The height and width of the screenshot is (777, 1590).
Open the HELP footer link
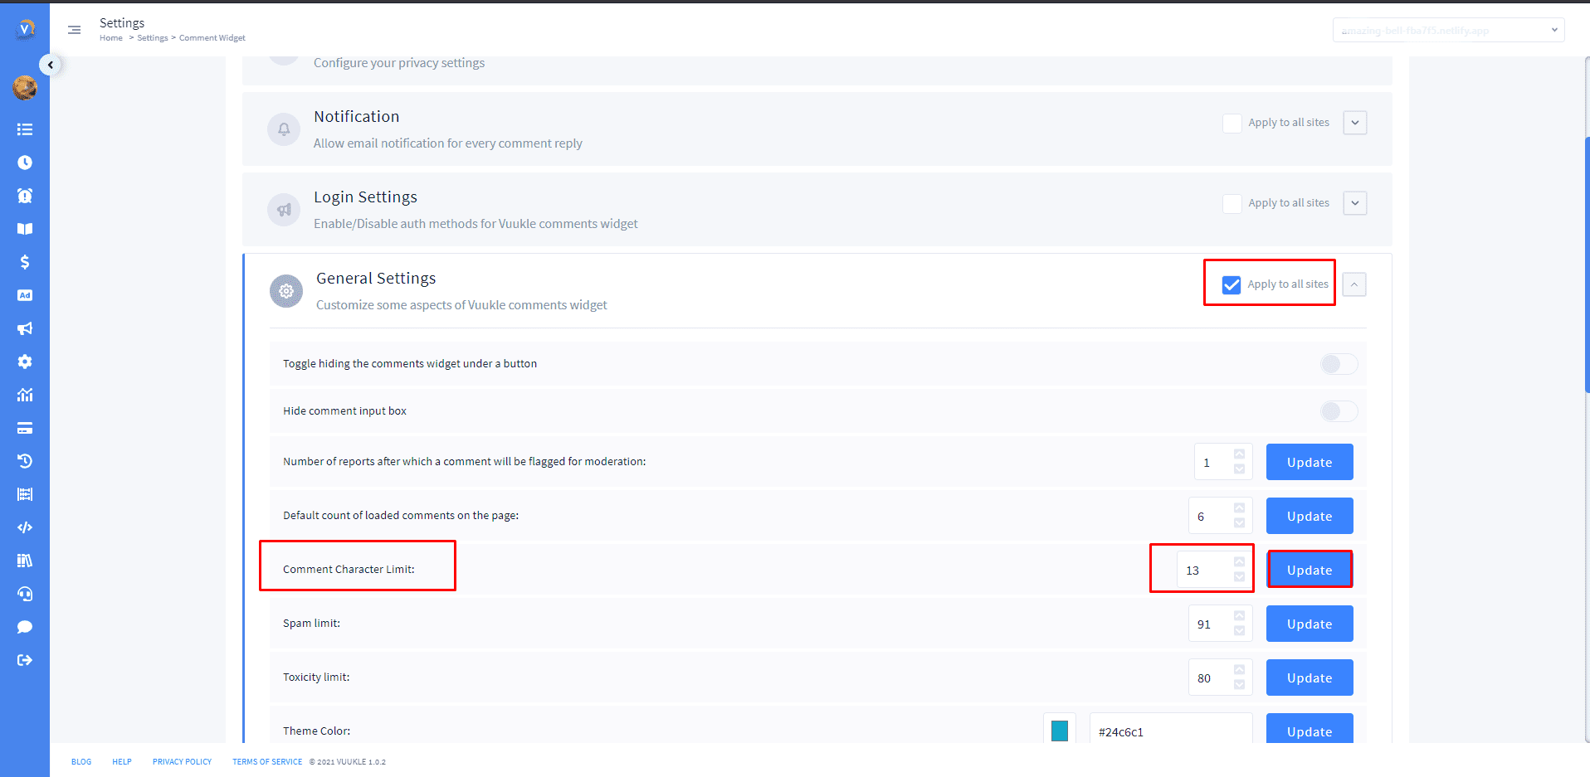click(122, 762)
